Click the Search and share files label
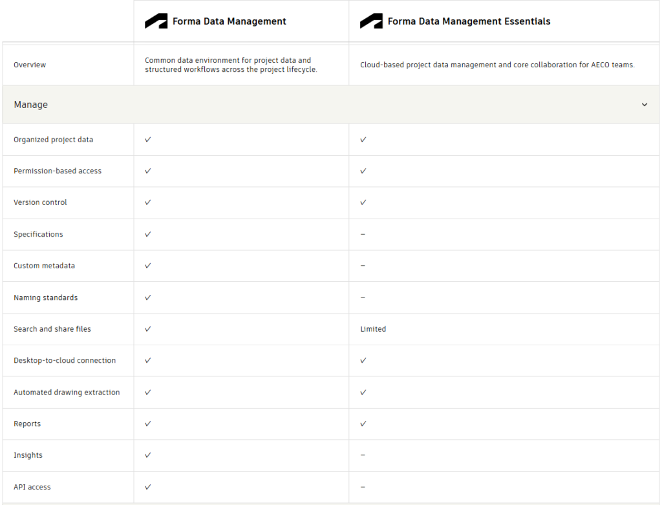Viewport: 662px width, 505px height. (x=52, y=329)
